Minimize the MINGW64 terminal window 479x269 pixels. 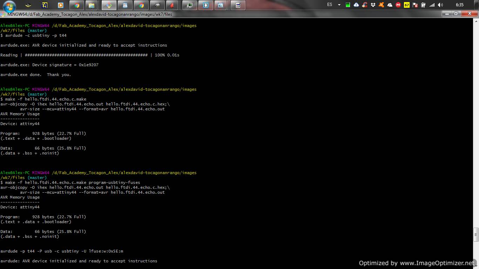tap(446, 14)
